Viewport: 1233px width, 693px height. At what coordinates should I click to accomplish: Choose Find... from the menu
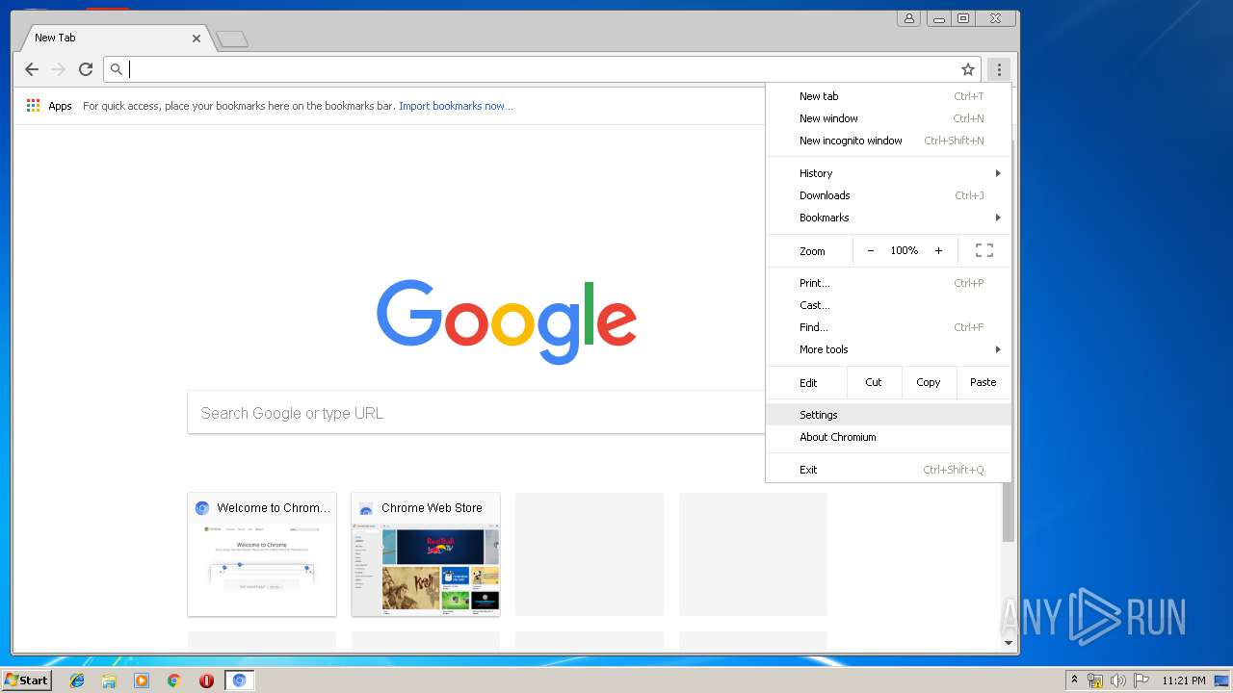(889, 327)
